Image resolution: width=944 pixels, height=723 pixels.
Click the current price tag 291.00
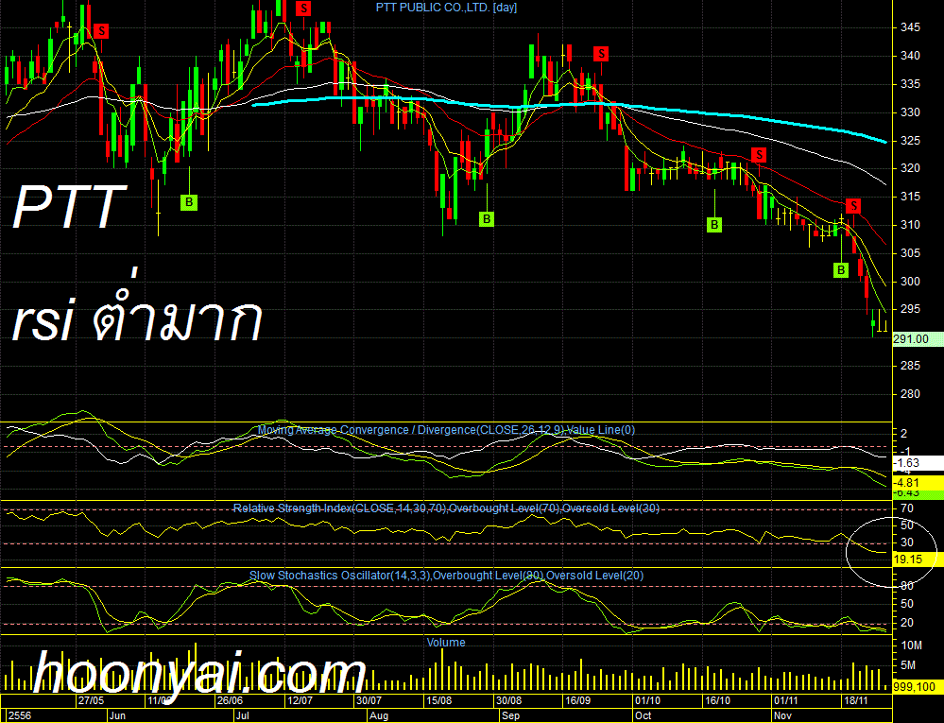(x=918, y=339)
